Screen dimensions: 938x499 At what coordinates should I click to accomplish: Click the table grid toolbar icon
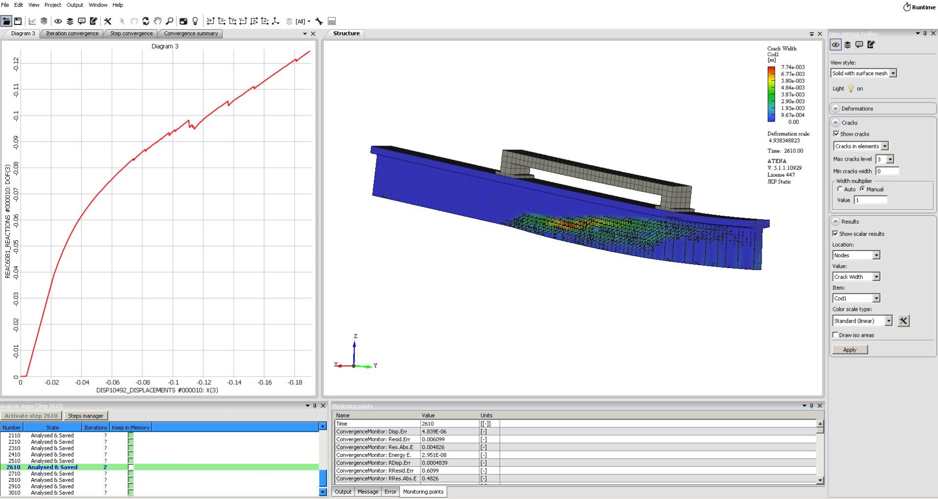tap(332, 21)
